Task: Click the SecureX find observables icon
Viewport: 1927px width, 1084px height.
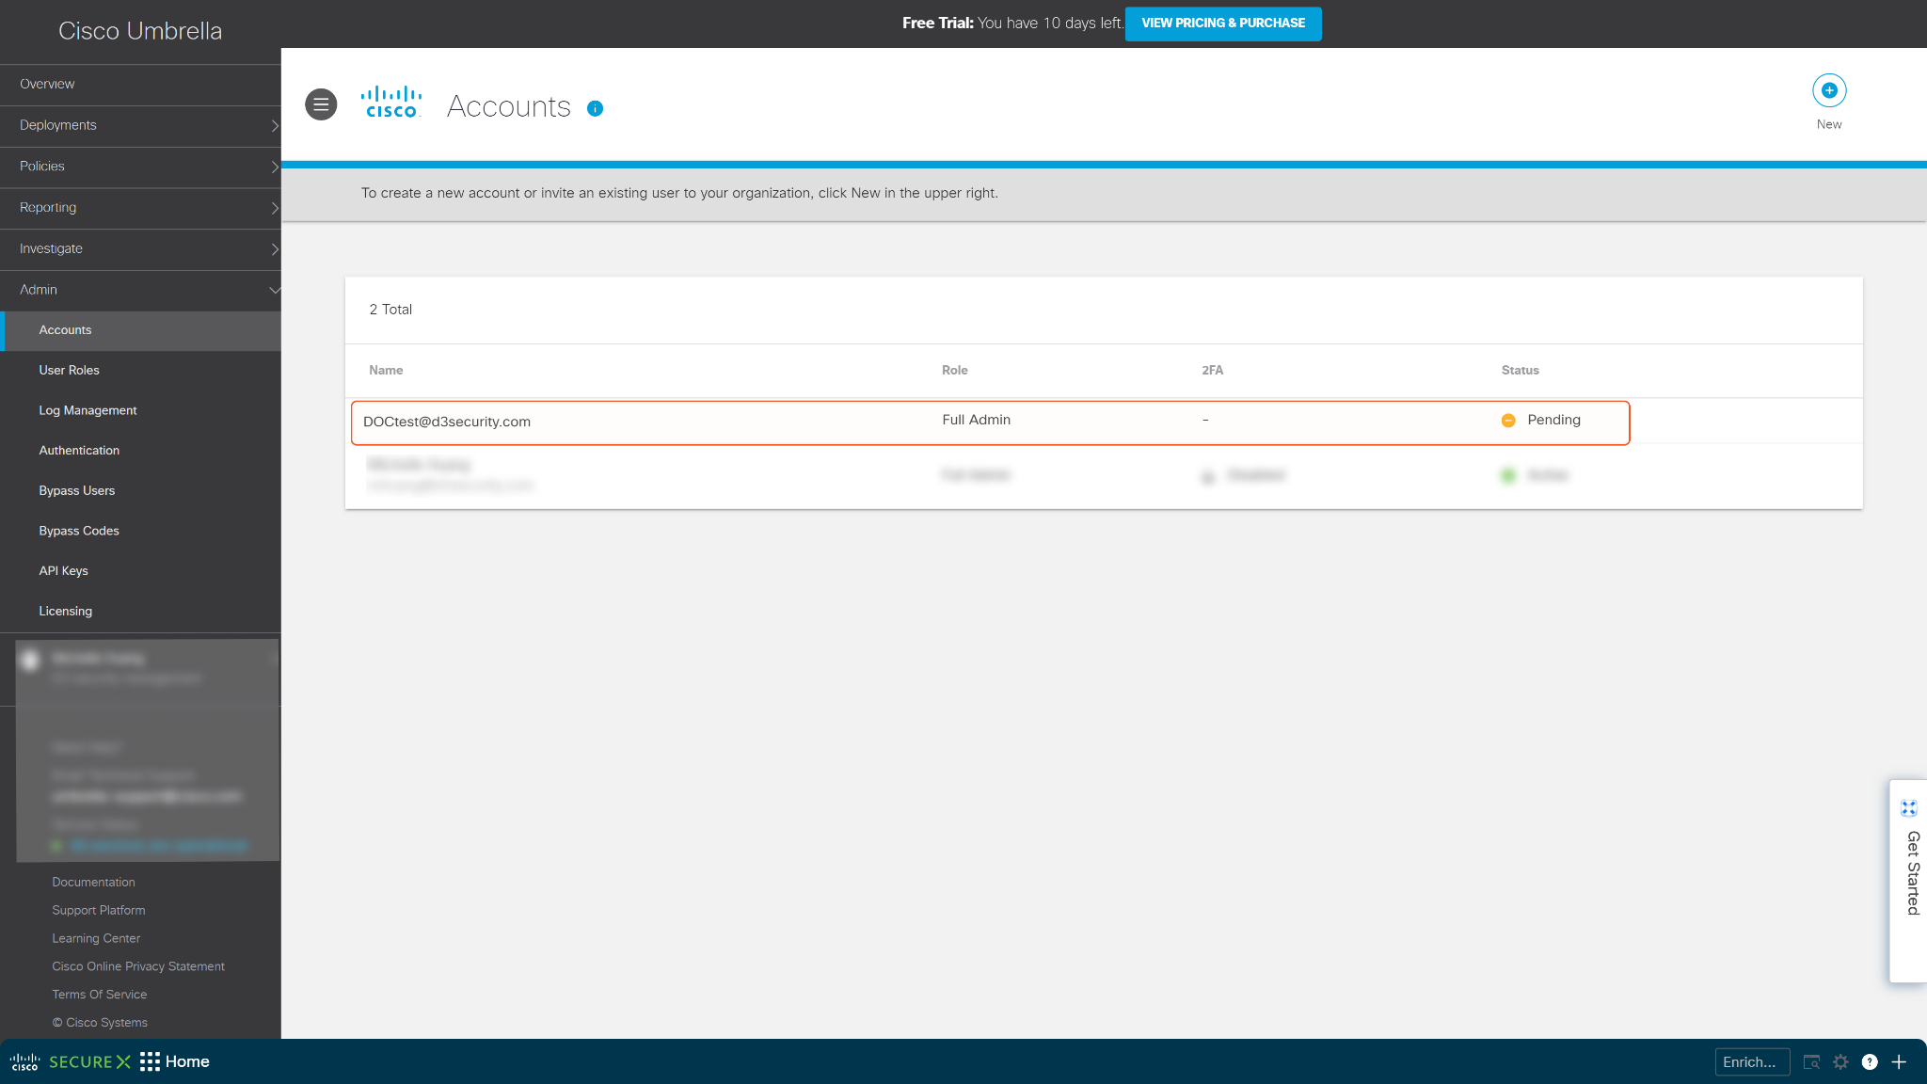Action: [1811, 1061]
